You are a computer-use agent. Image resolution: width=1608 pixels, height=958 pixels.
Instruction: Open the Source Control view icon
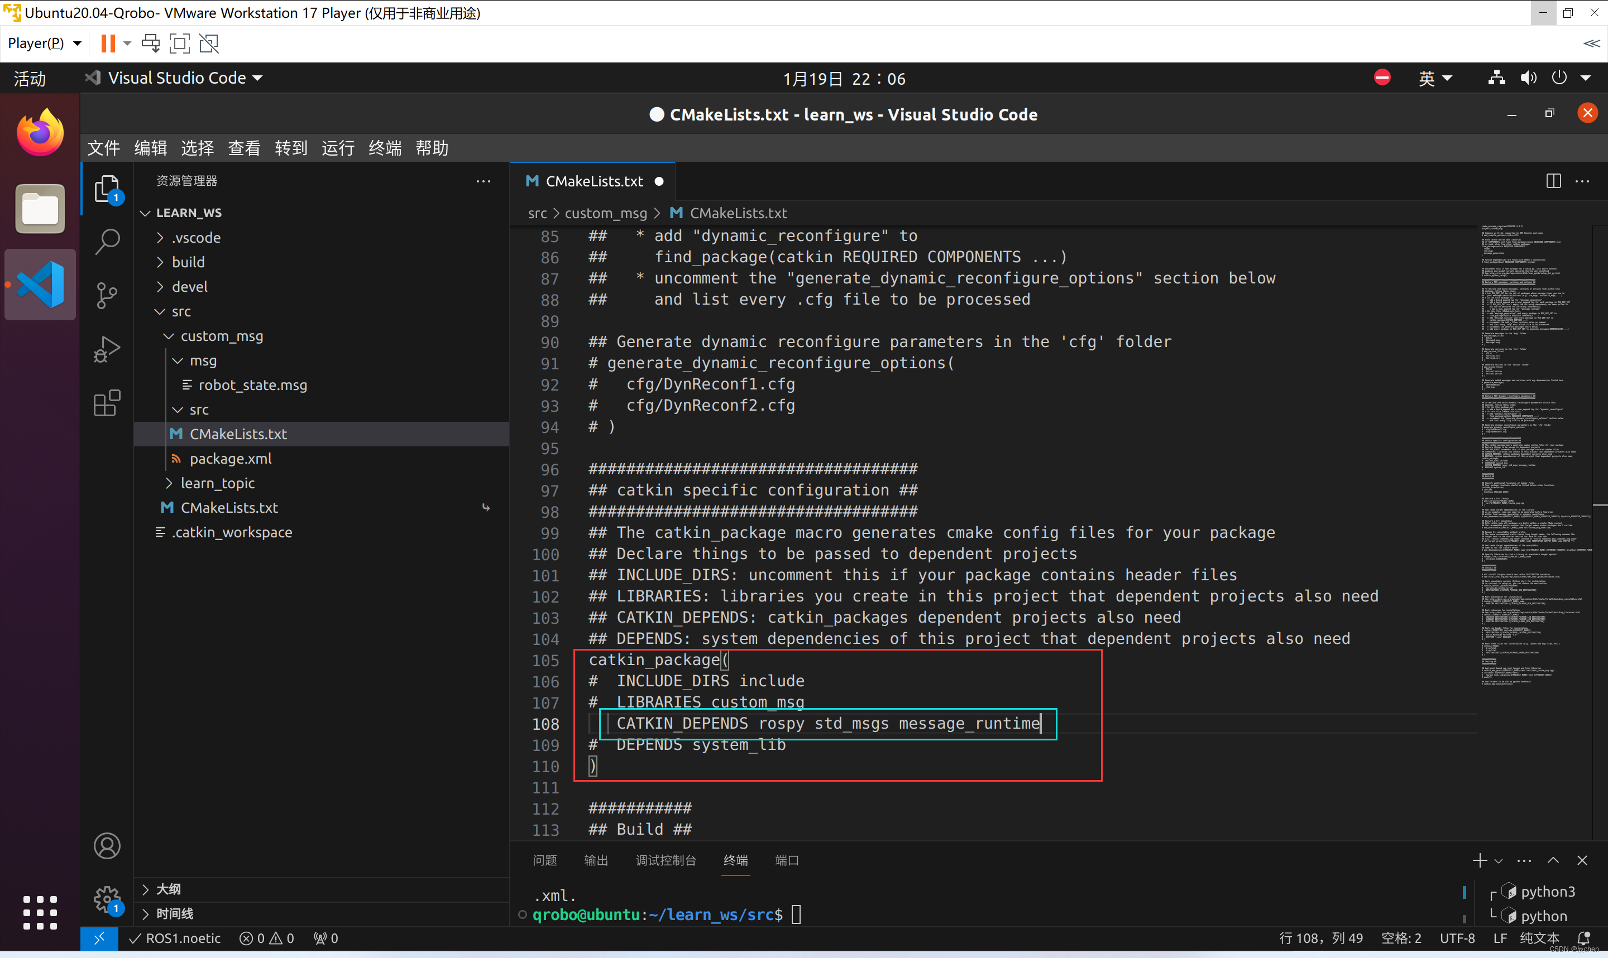tap(107, 296)
